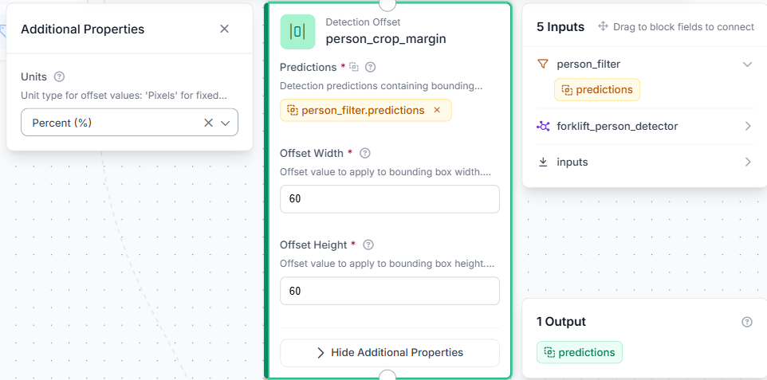This screenshot has width=767, height=380.
Task: Collapse the person_filter inputs group
Action: point(747,64)
